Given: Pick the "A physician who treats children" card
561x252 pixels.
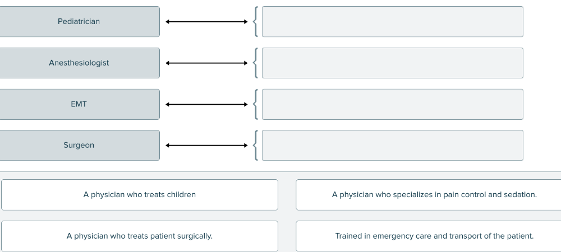Looking at the screenshot, I should coord(140,195).
